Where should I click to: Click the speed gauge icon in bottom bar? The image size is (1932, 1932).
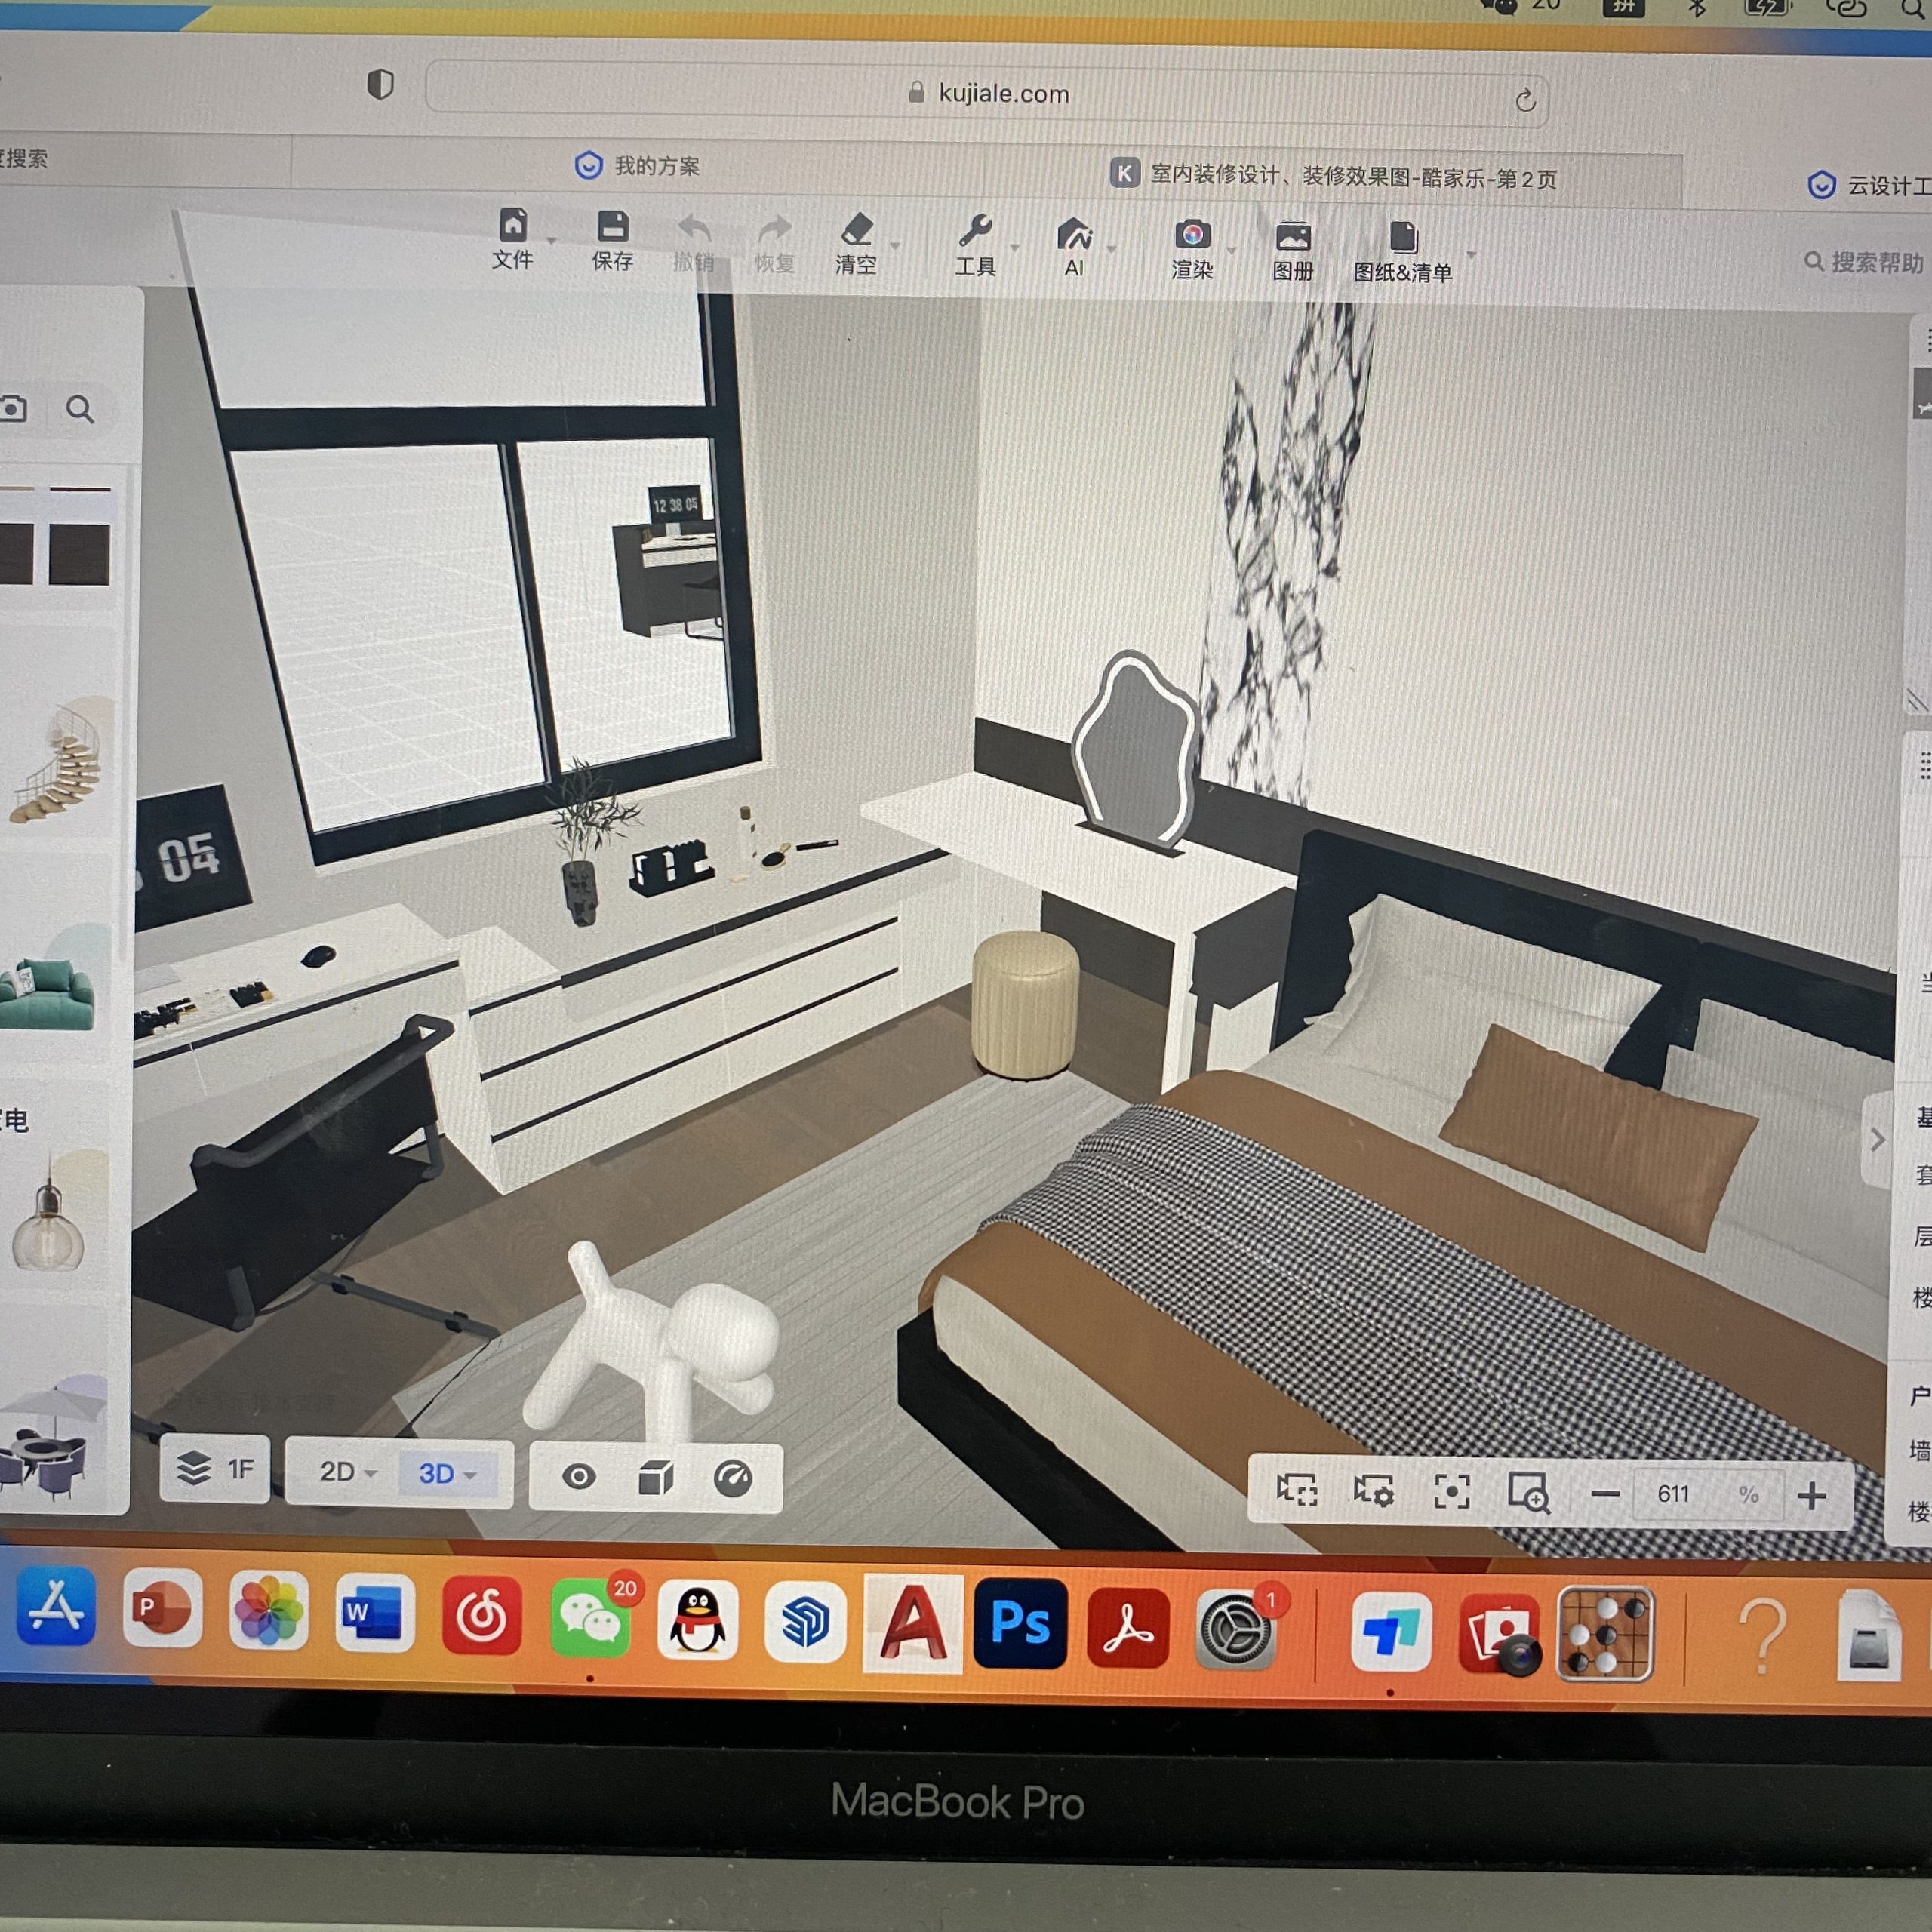(x=732, y=1477)
